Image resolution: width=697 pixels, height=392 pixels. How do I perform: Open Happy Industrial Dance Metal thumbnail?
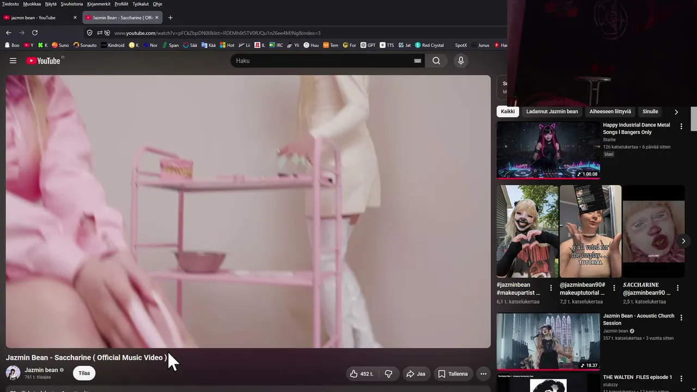tap(548, 150)
